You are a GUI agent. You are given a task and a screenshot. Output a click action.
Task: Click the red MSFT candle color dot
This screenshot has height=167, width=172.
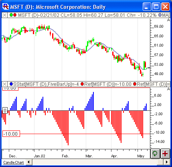click(15, 15)
